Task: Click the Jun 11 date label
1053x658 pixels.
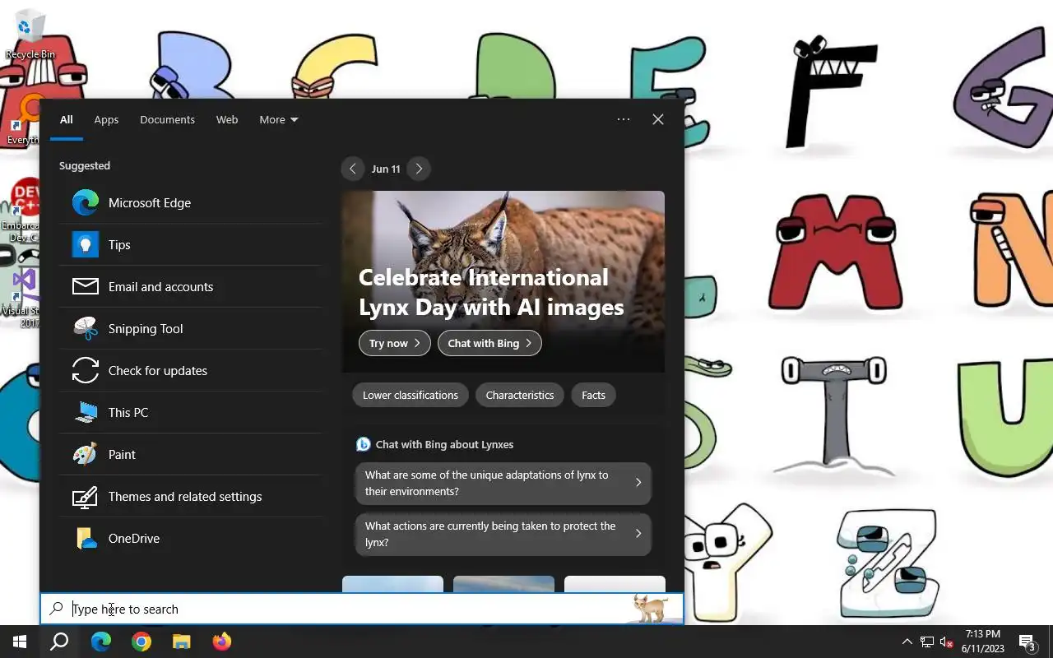Action: tap(386, 169)
